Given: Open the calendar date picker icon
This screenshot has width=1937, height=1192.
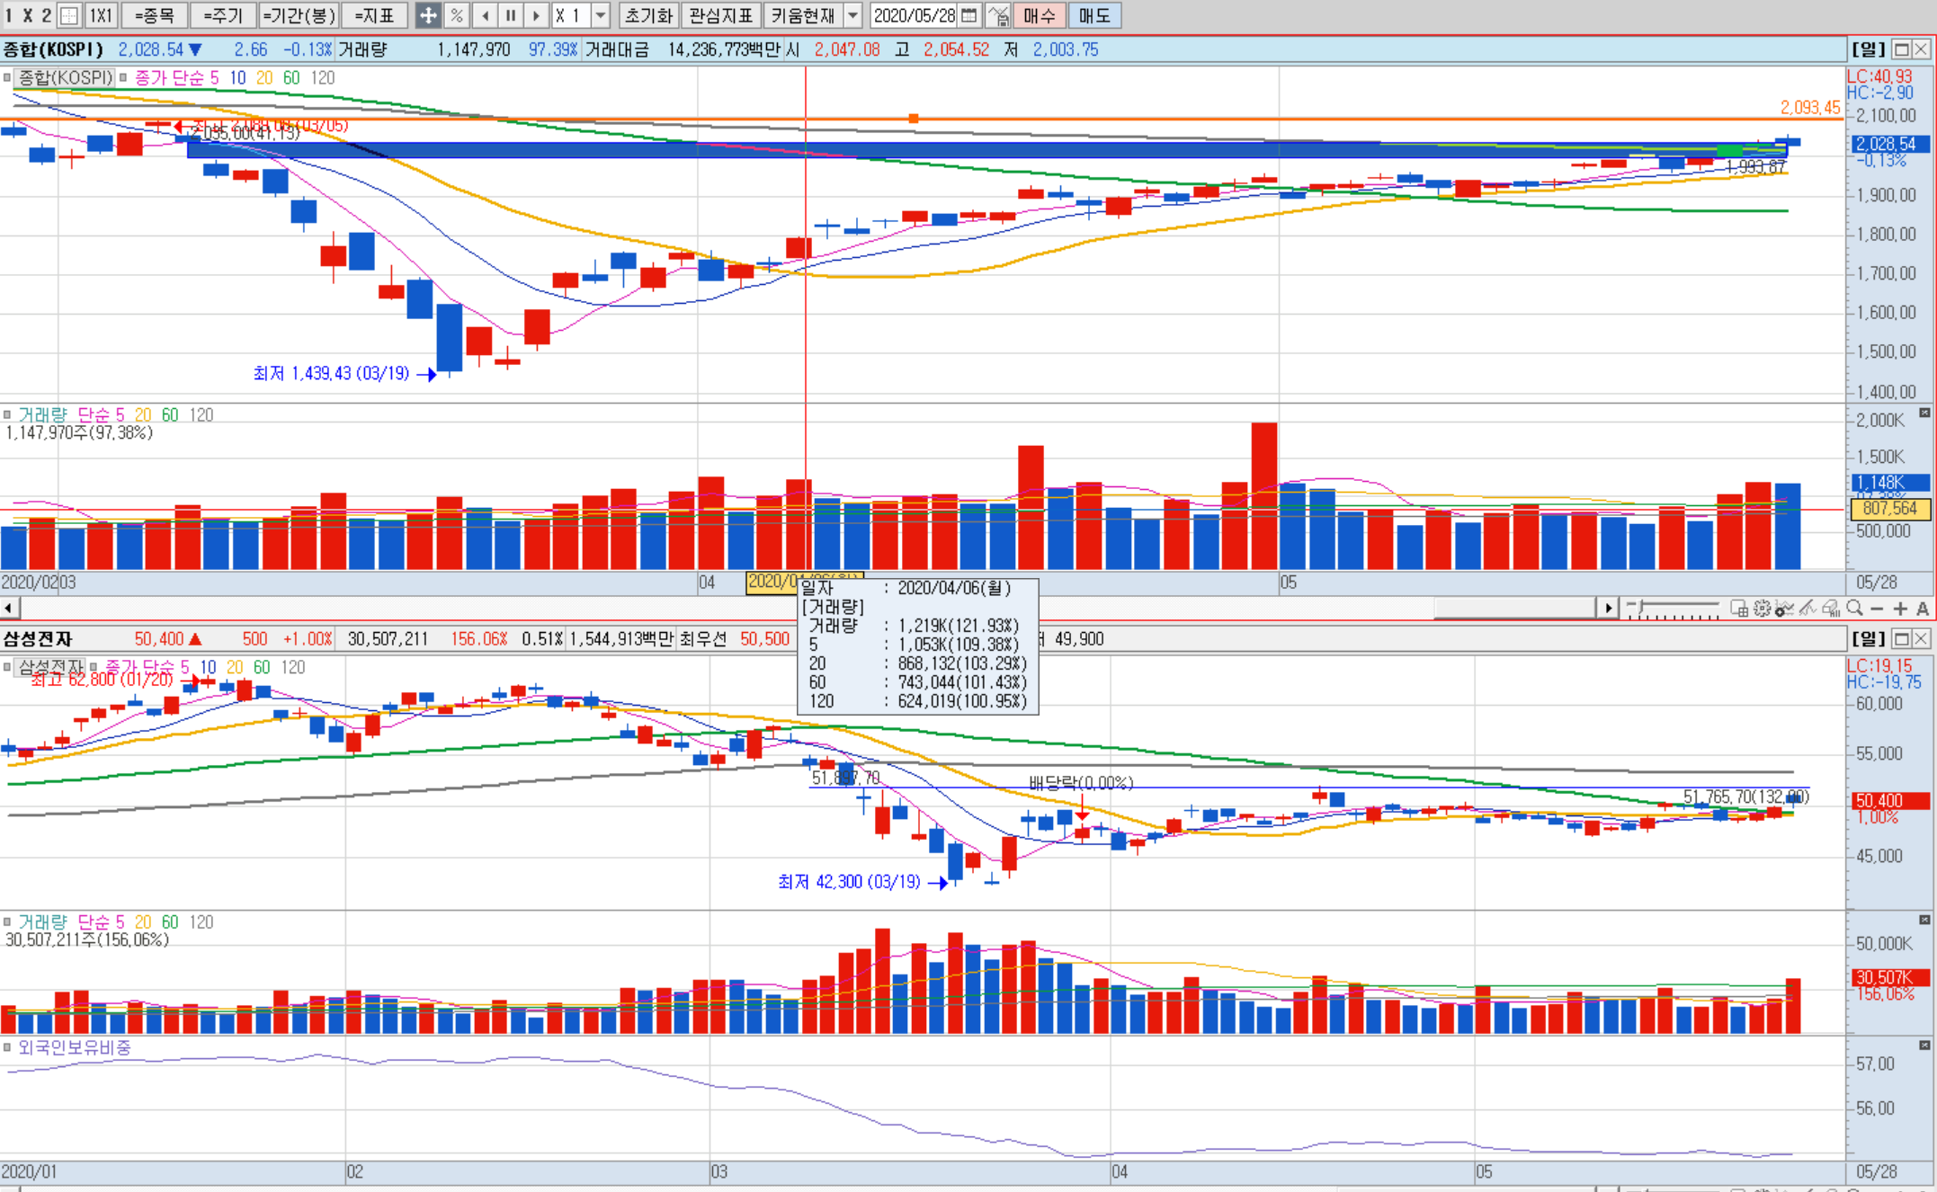Looking at the screenshot, I should coord(968,15).
